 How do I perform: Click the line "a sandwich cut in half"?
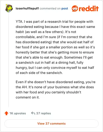(x=49, y=63)
